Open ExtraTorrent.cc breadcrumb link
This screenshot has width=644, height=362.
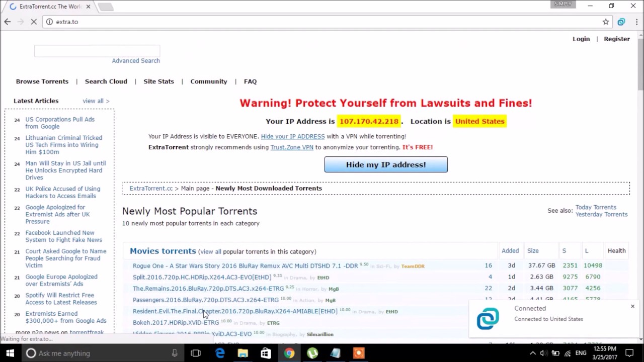[151, 188]
